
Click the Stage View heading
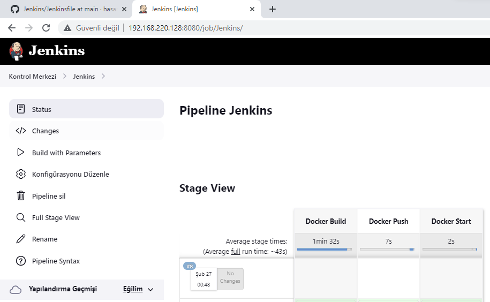tap(207, 188)
